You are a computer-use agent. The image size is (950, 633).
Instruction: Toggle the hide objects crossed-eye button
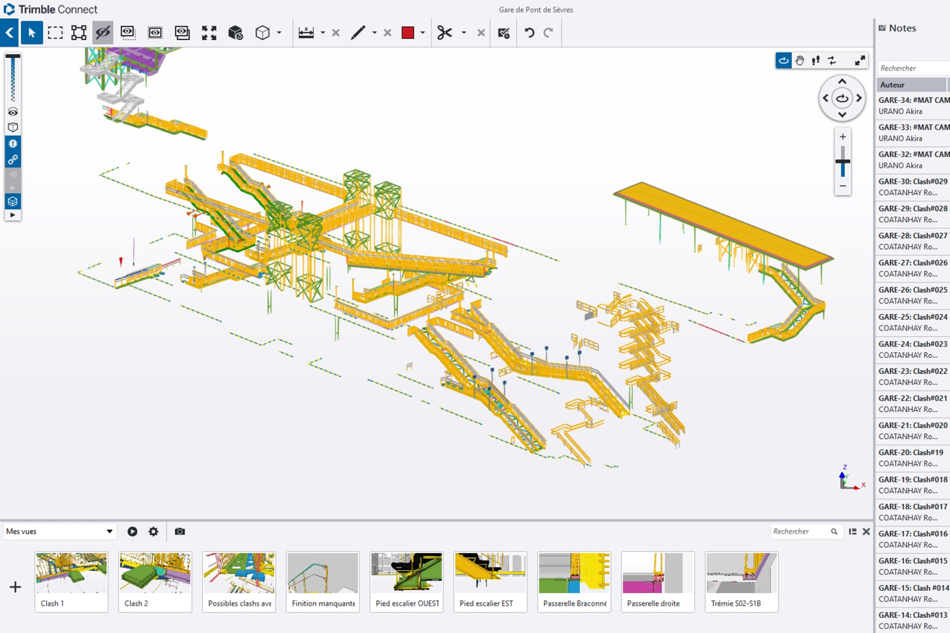pos(102,33)
